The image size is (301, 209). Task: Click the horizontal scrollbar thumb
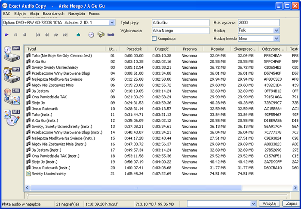point(136,188)
